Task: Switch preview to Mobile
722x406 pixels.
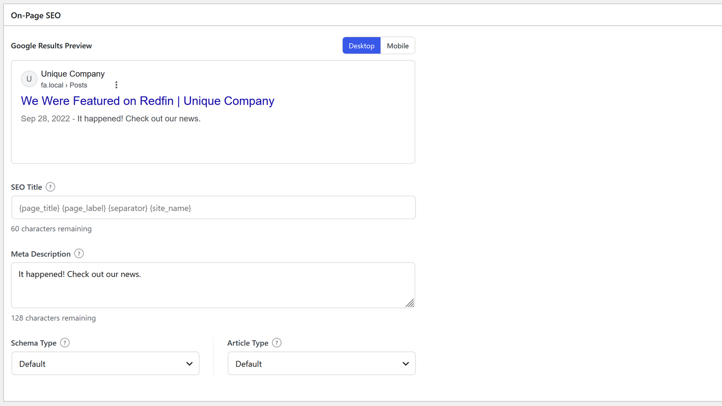Action: (x=398, y=46)
